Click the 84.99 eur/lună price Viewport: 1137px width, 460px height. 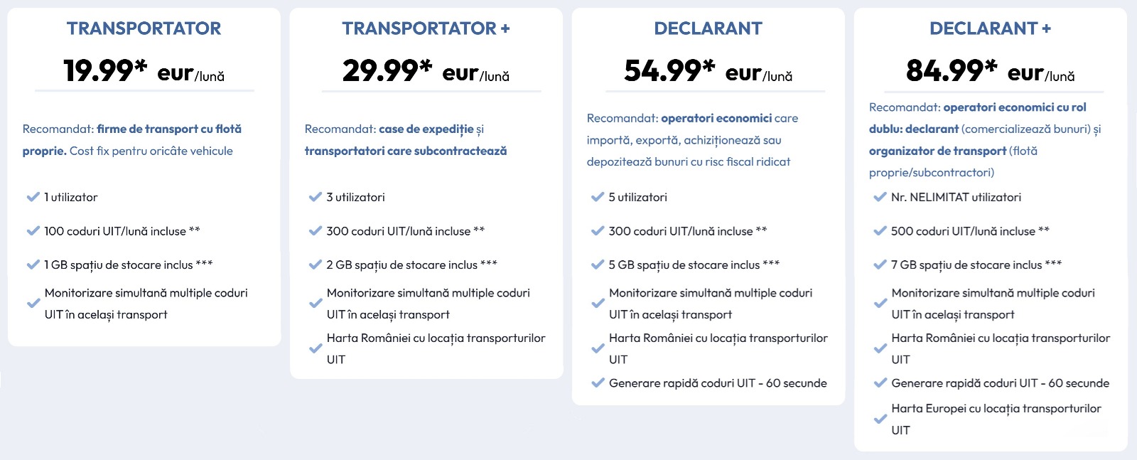990,70
